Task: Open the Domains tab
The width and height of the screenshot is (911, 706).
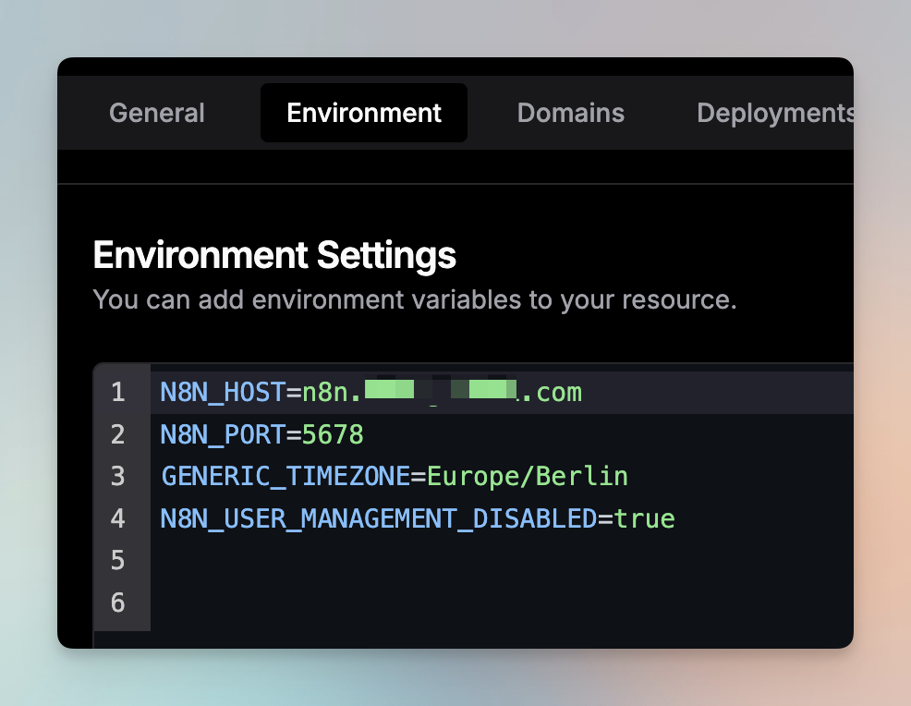Action: pyautogui.click(x=571, y=113)
